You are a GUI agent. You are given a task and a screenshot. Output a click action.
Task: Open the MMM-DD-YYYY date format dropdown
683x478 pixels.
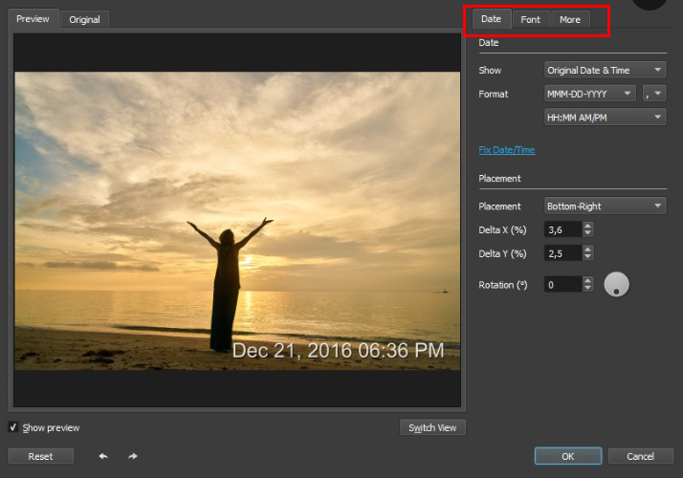pyautogui.click(x=590, y=94)
